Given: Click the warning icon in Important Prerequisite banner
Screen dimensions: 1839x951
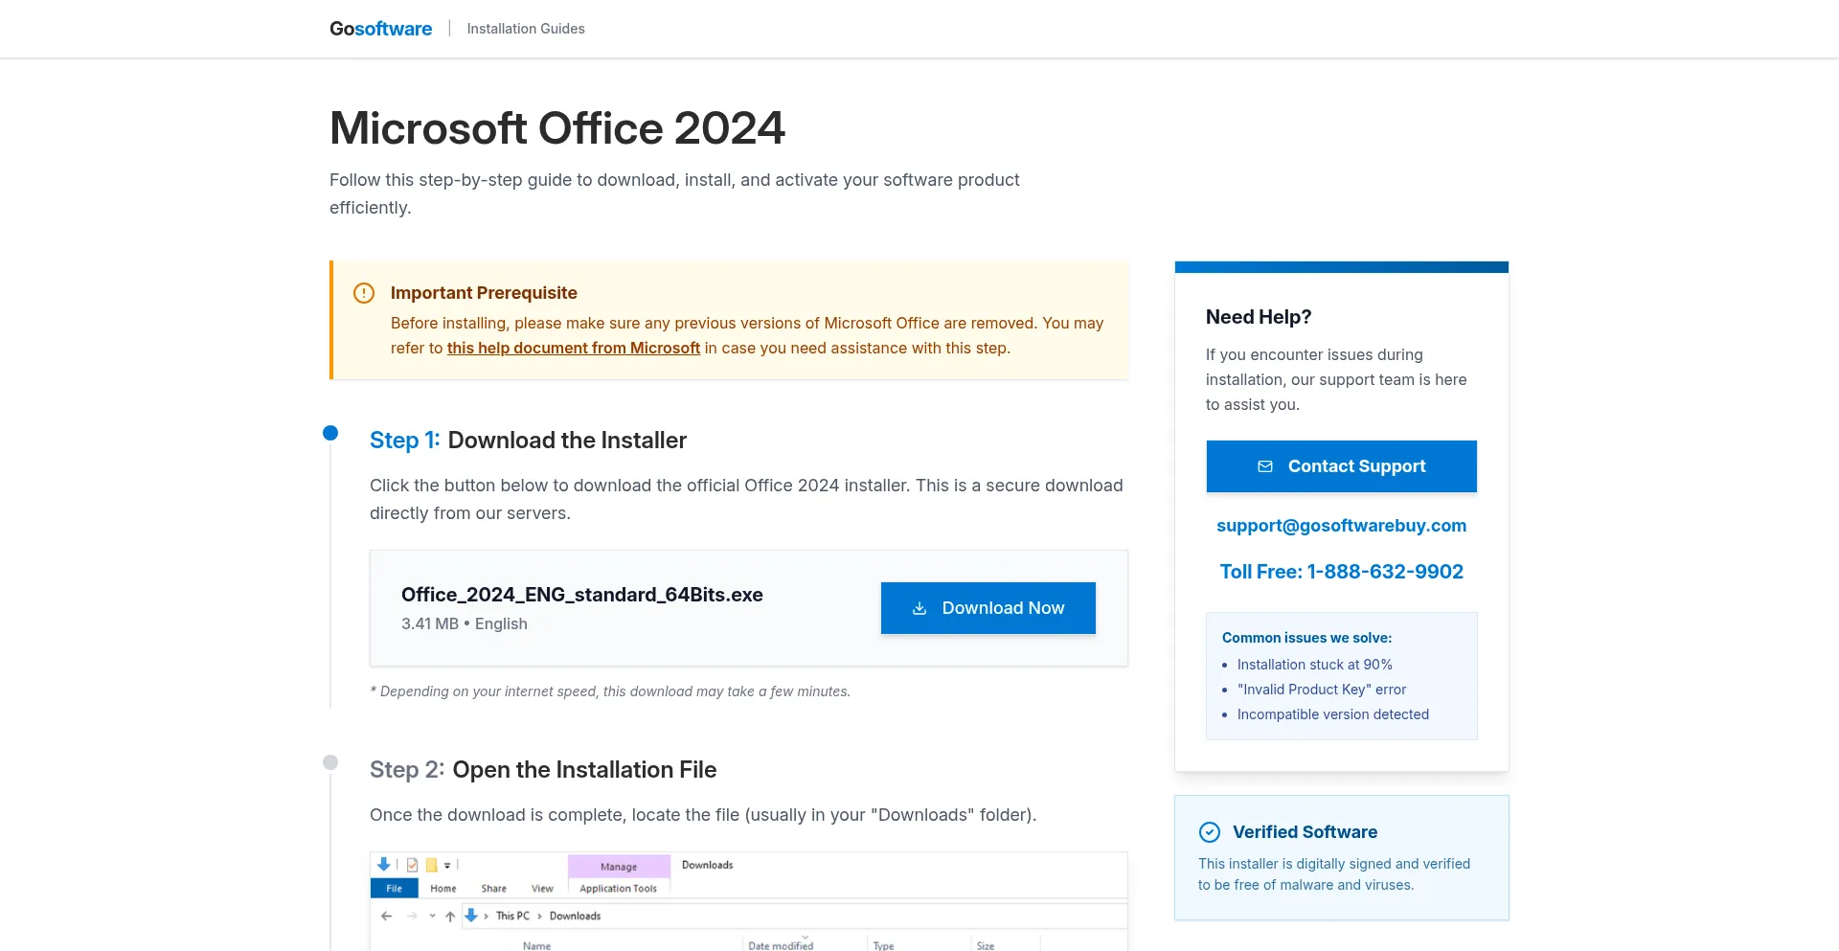Looking at the screenshot, I should [x=363, y=293].
